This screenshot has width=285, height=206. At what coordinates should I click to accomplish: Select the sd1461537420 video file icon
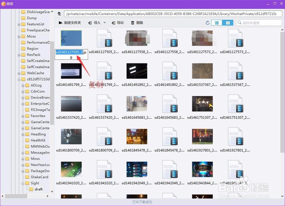pyautogui.click(x=104, y=104)
